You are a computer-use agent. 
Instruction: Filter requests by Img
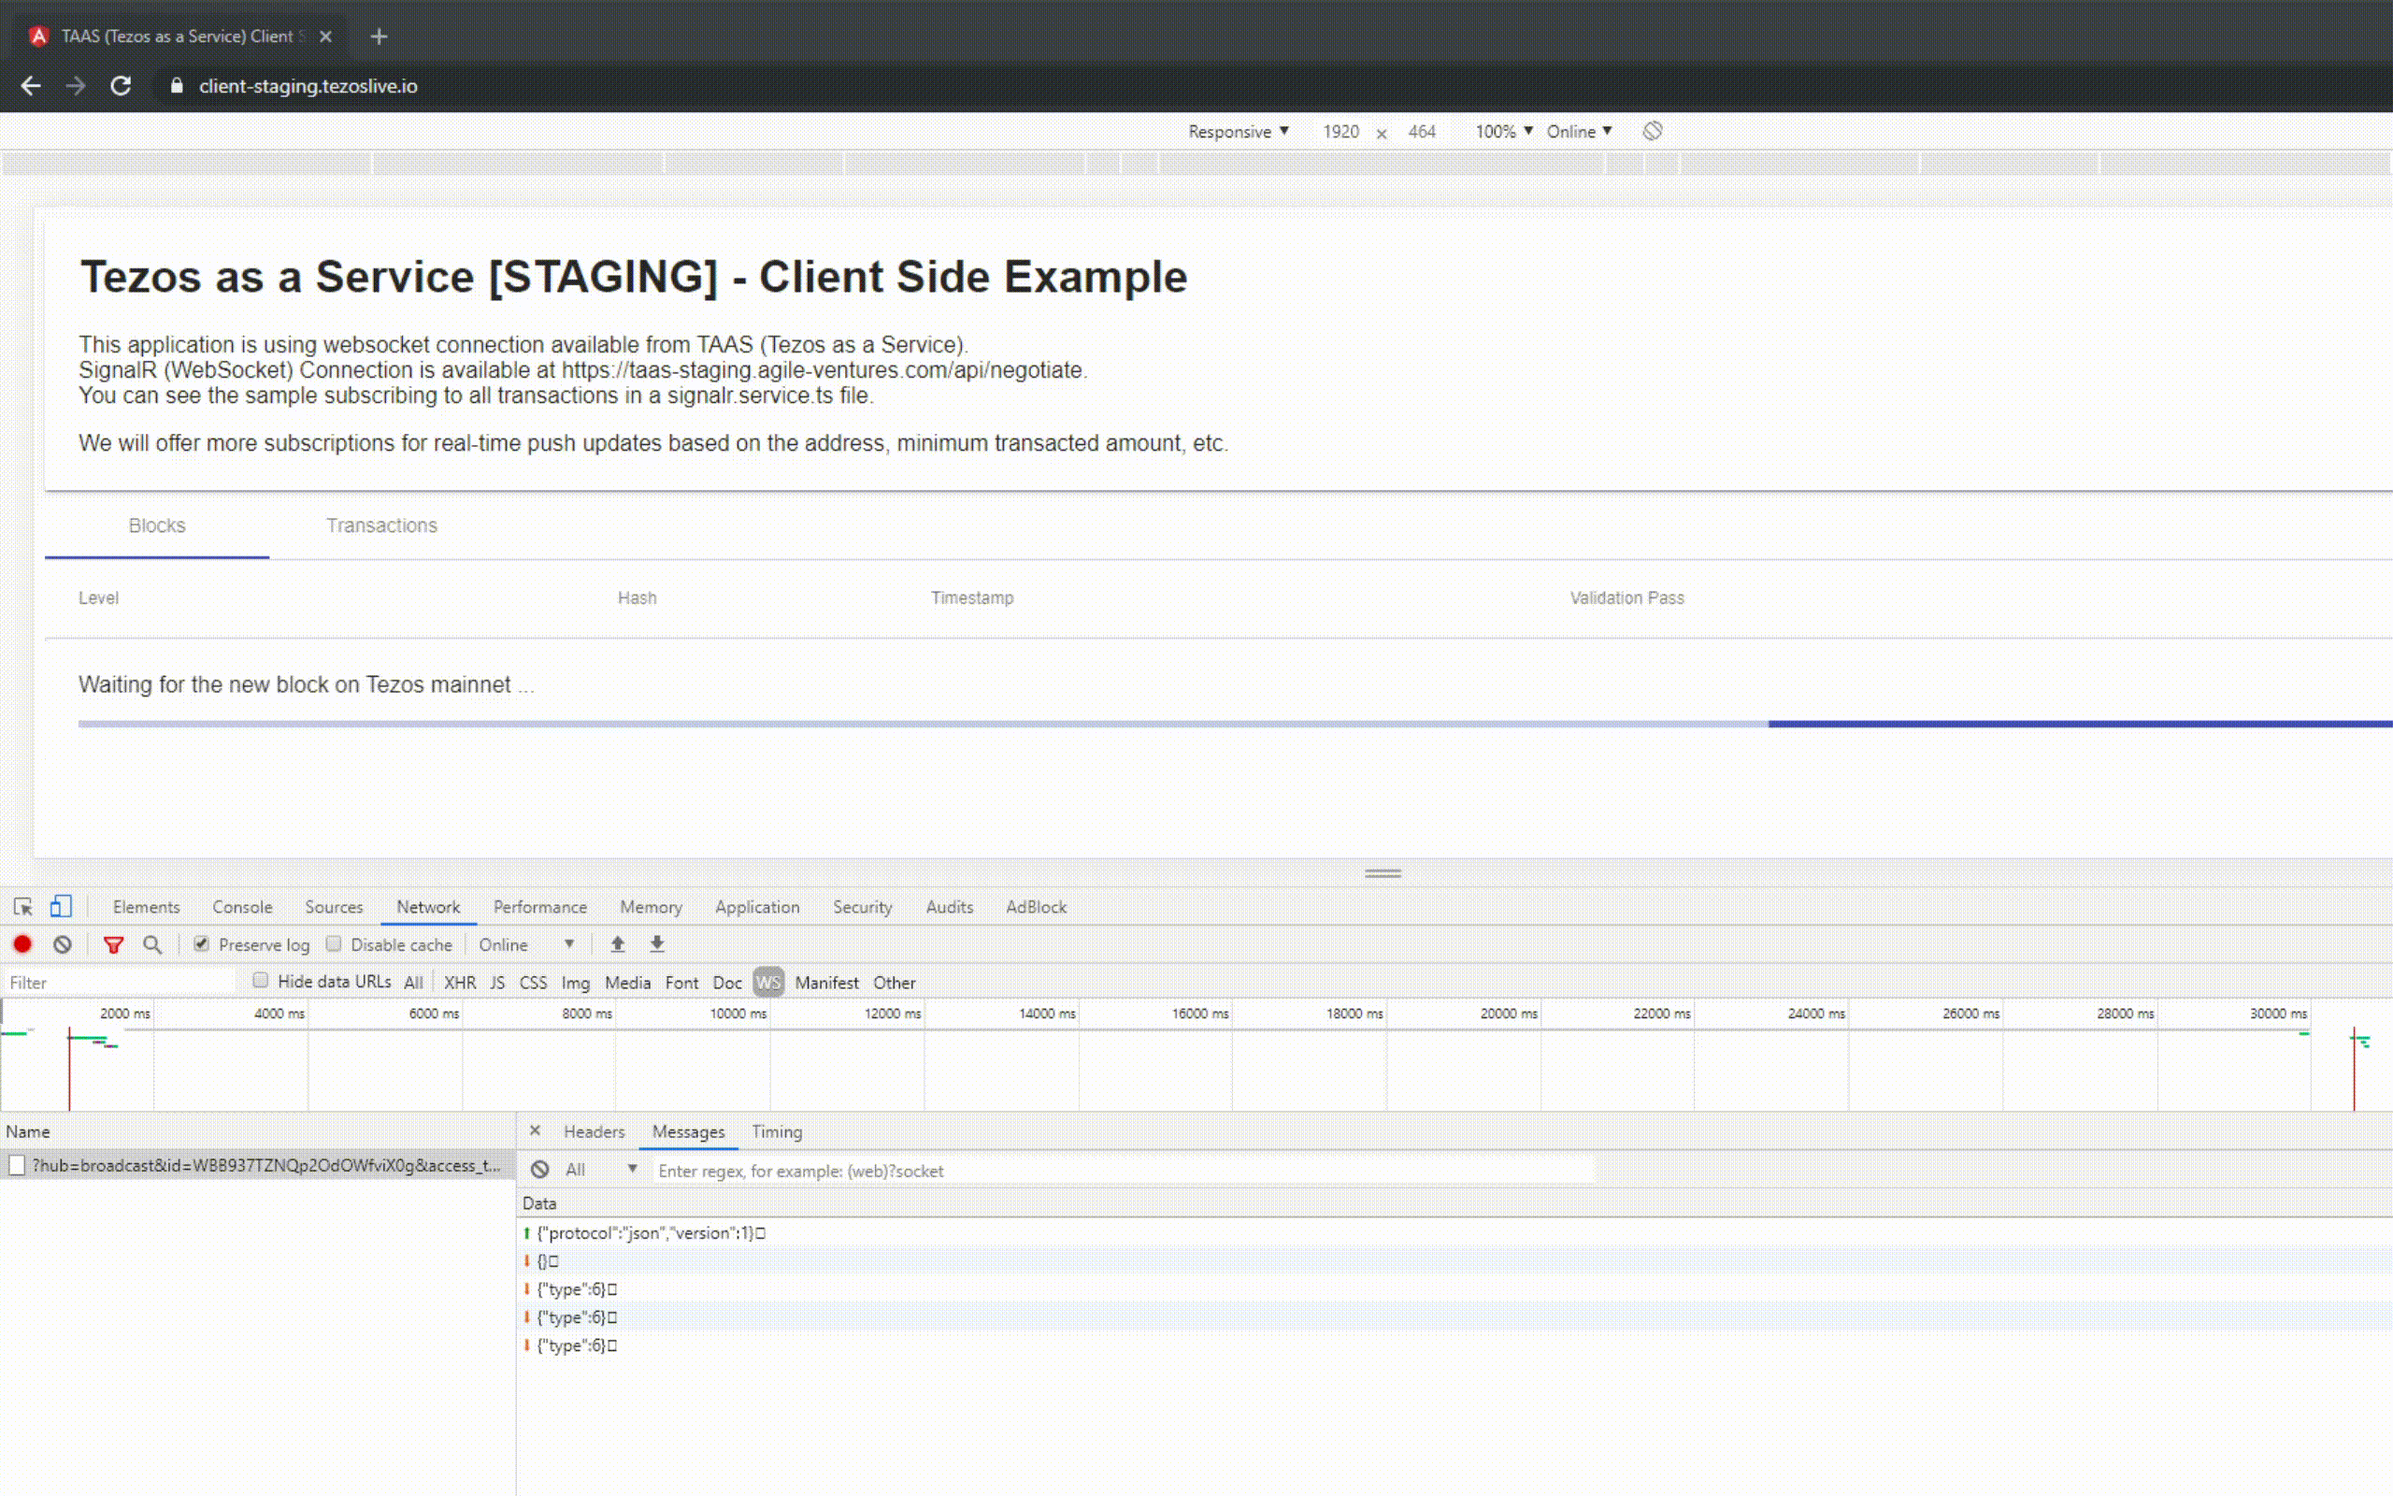(576, 983)
